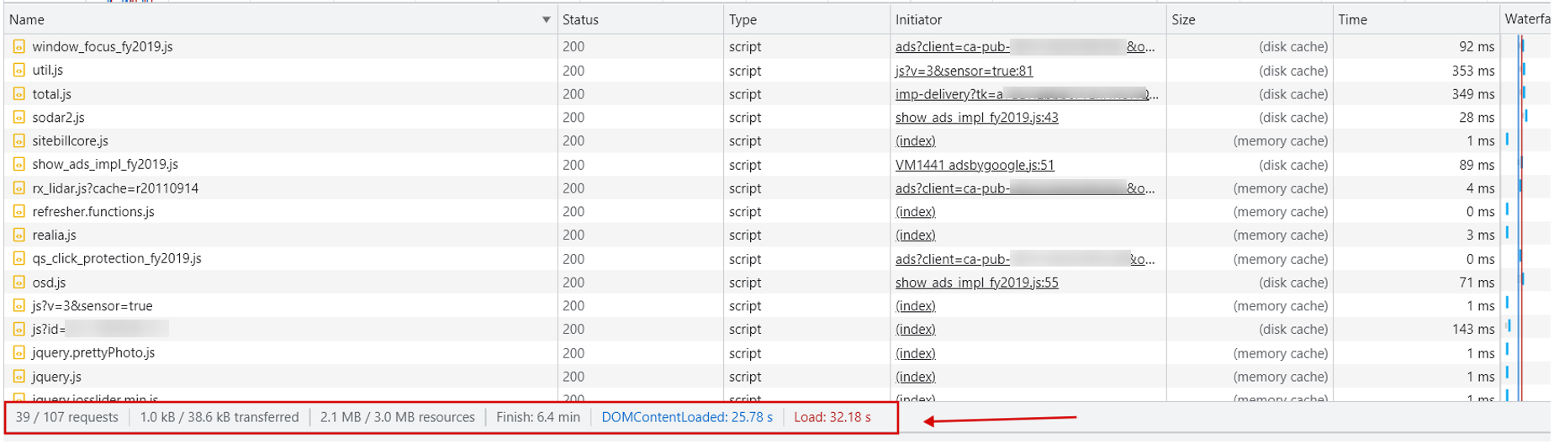Select the refresher.functions.js request
The image size is (1554, 444).
pos(93,212)
